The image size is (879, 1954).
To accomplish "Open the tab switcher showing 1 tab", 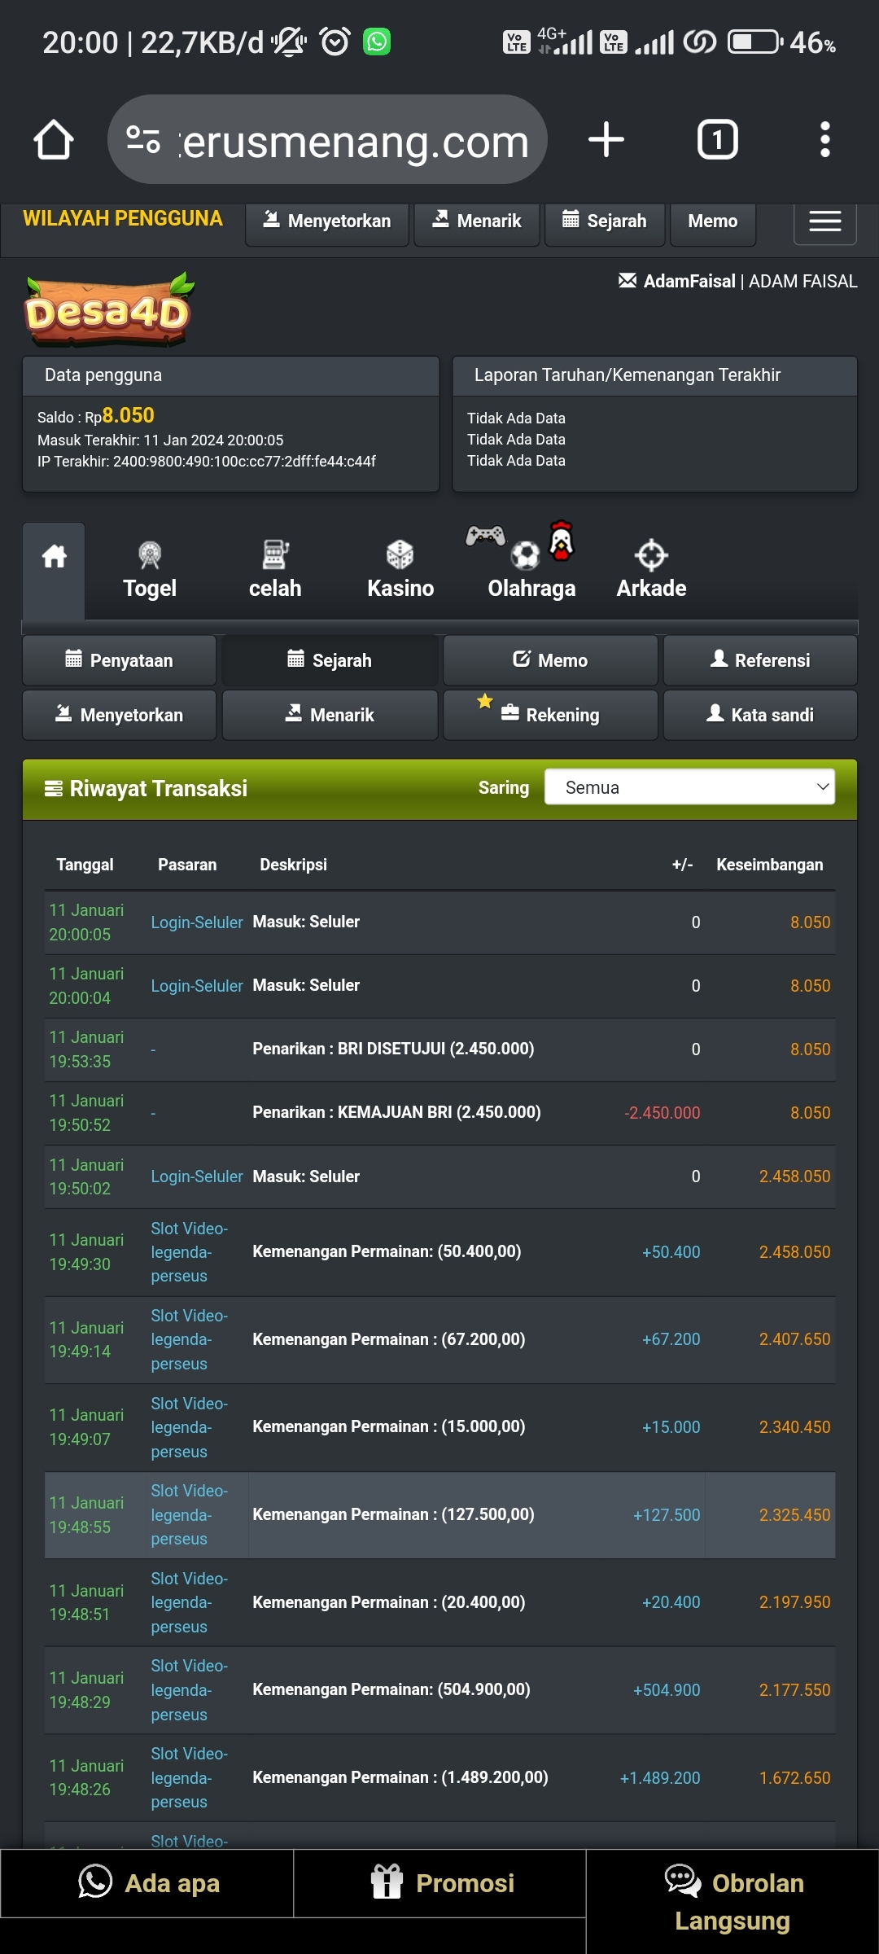I will coord(717,140).
